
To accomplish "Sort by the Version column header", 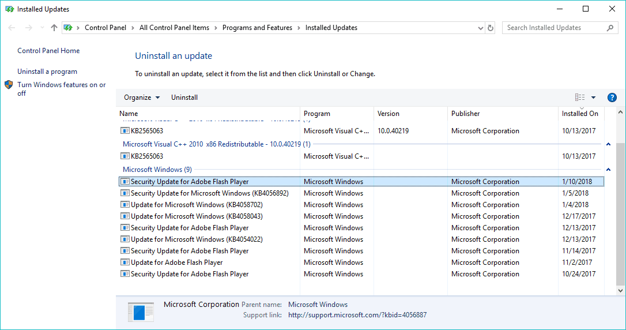I will [410, 114].
